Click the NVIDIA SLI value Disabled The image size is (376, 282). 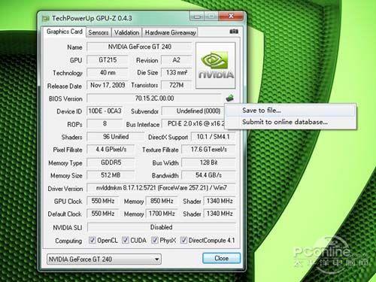[x=162, y=227]
